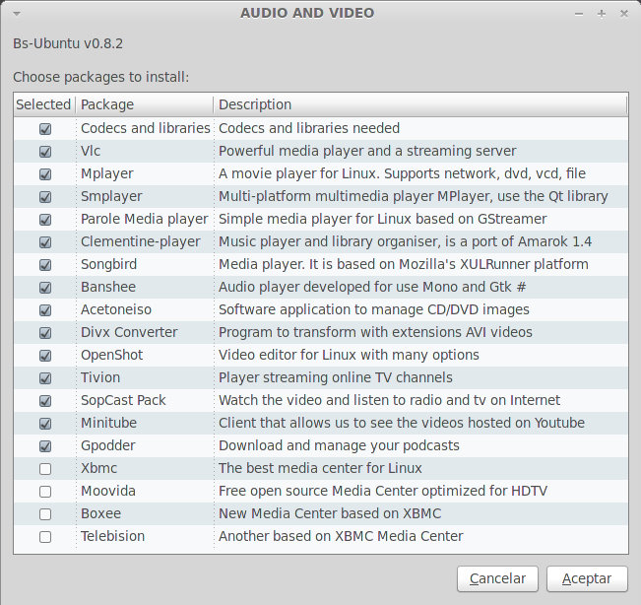The image size is (641, 605).
Task: Deselect the Minitube checkbox
Action: tap(45, 424)
